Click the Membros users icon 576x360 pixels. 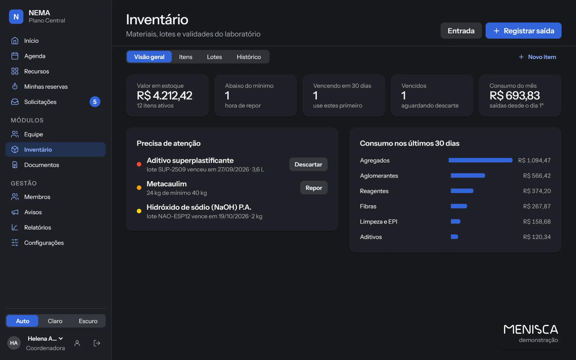pyautogui.click(x=15, y=197)
